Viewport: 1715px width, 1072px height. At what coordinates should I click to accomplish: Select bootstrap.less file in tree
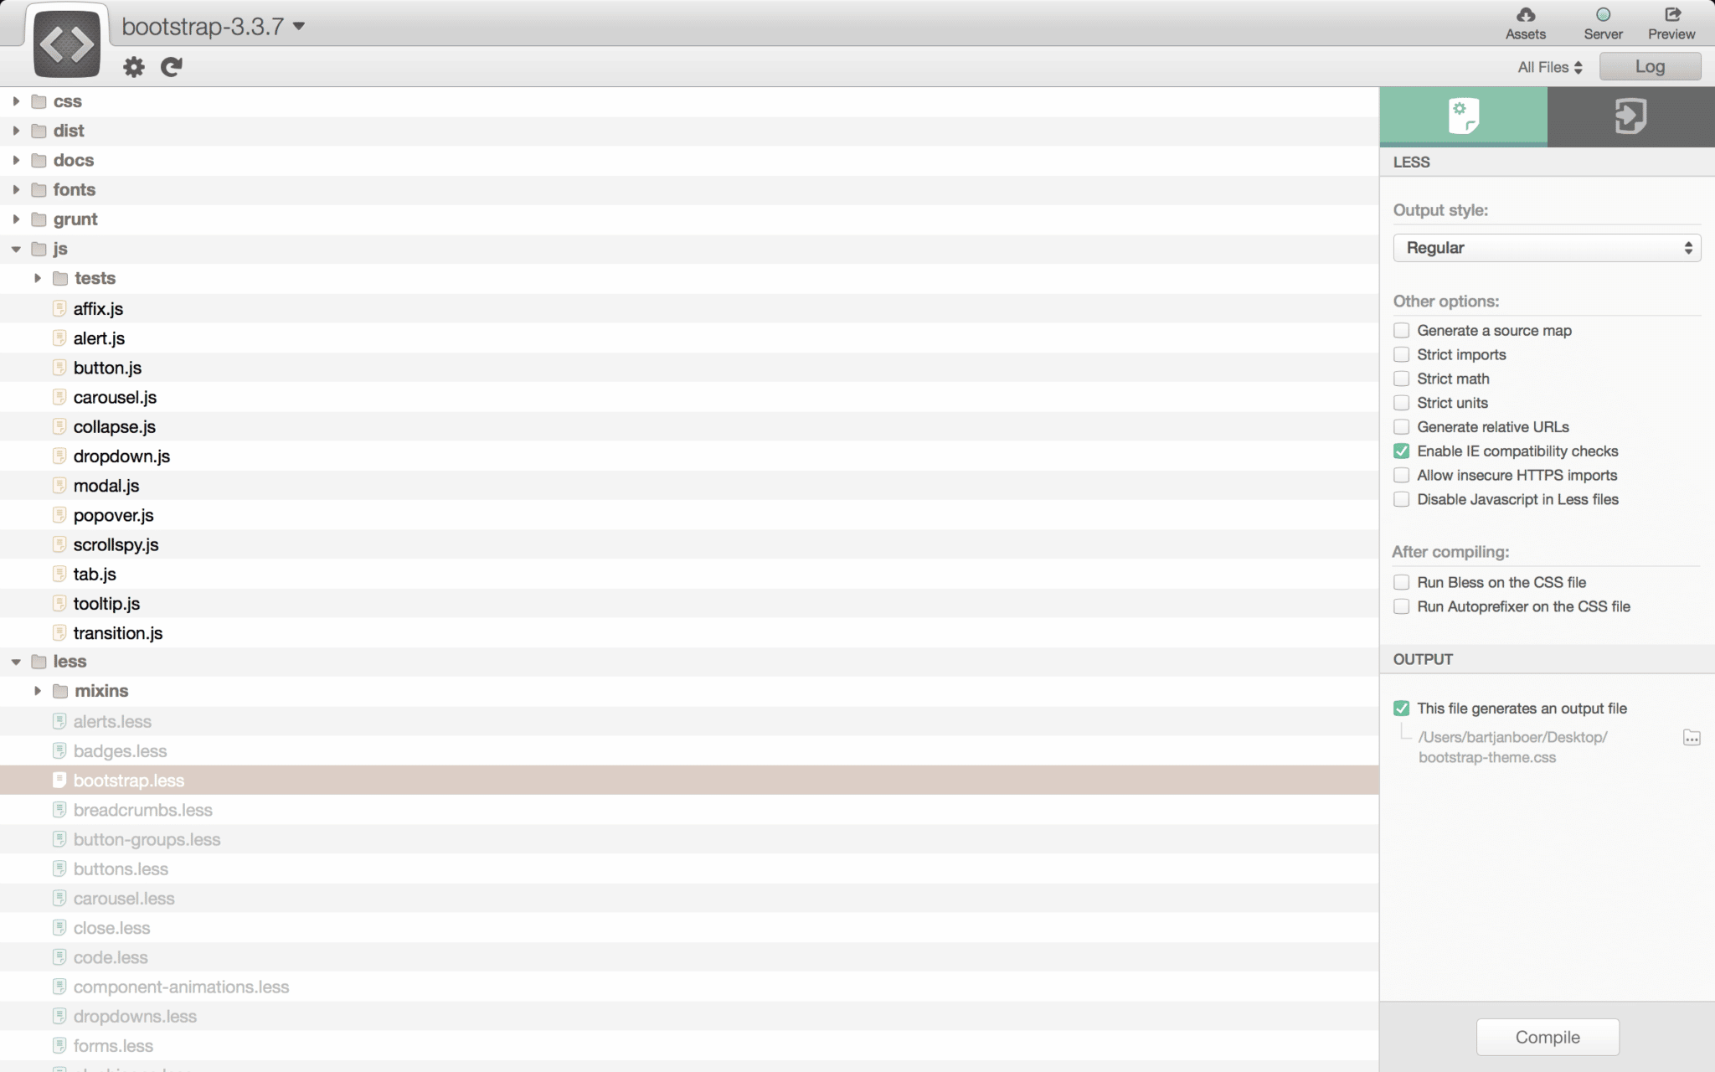coord(128,780)
